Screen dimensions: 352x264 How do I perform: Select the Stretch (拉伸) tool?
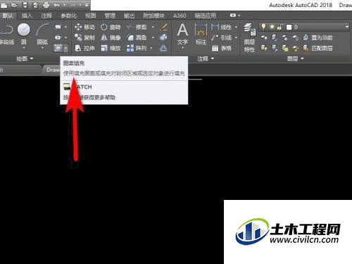click(x=84, y=48)
